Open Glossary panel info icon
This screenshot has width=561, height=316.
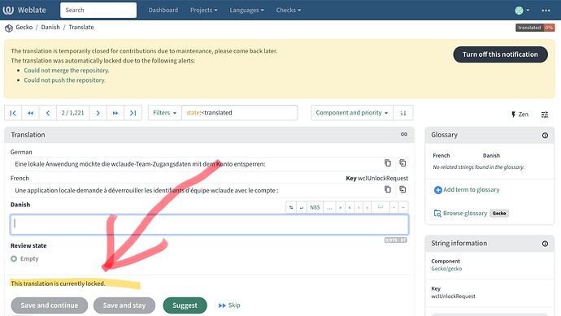pos(545,136)
